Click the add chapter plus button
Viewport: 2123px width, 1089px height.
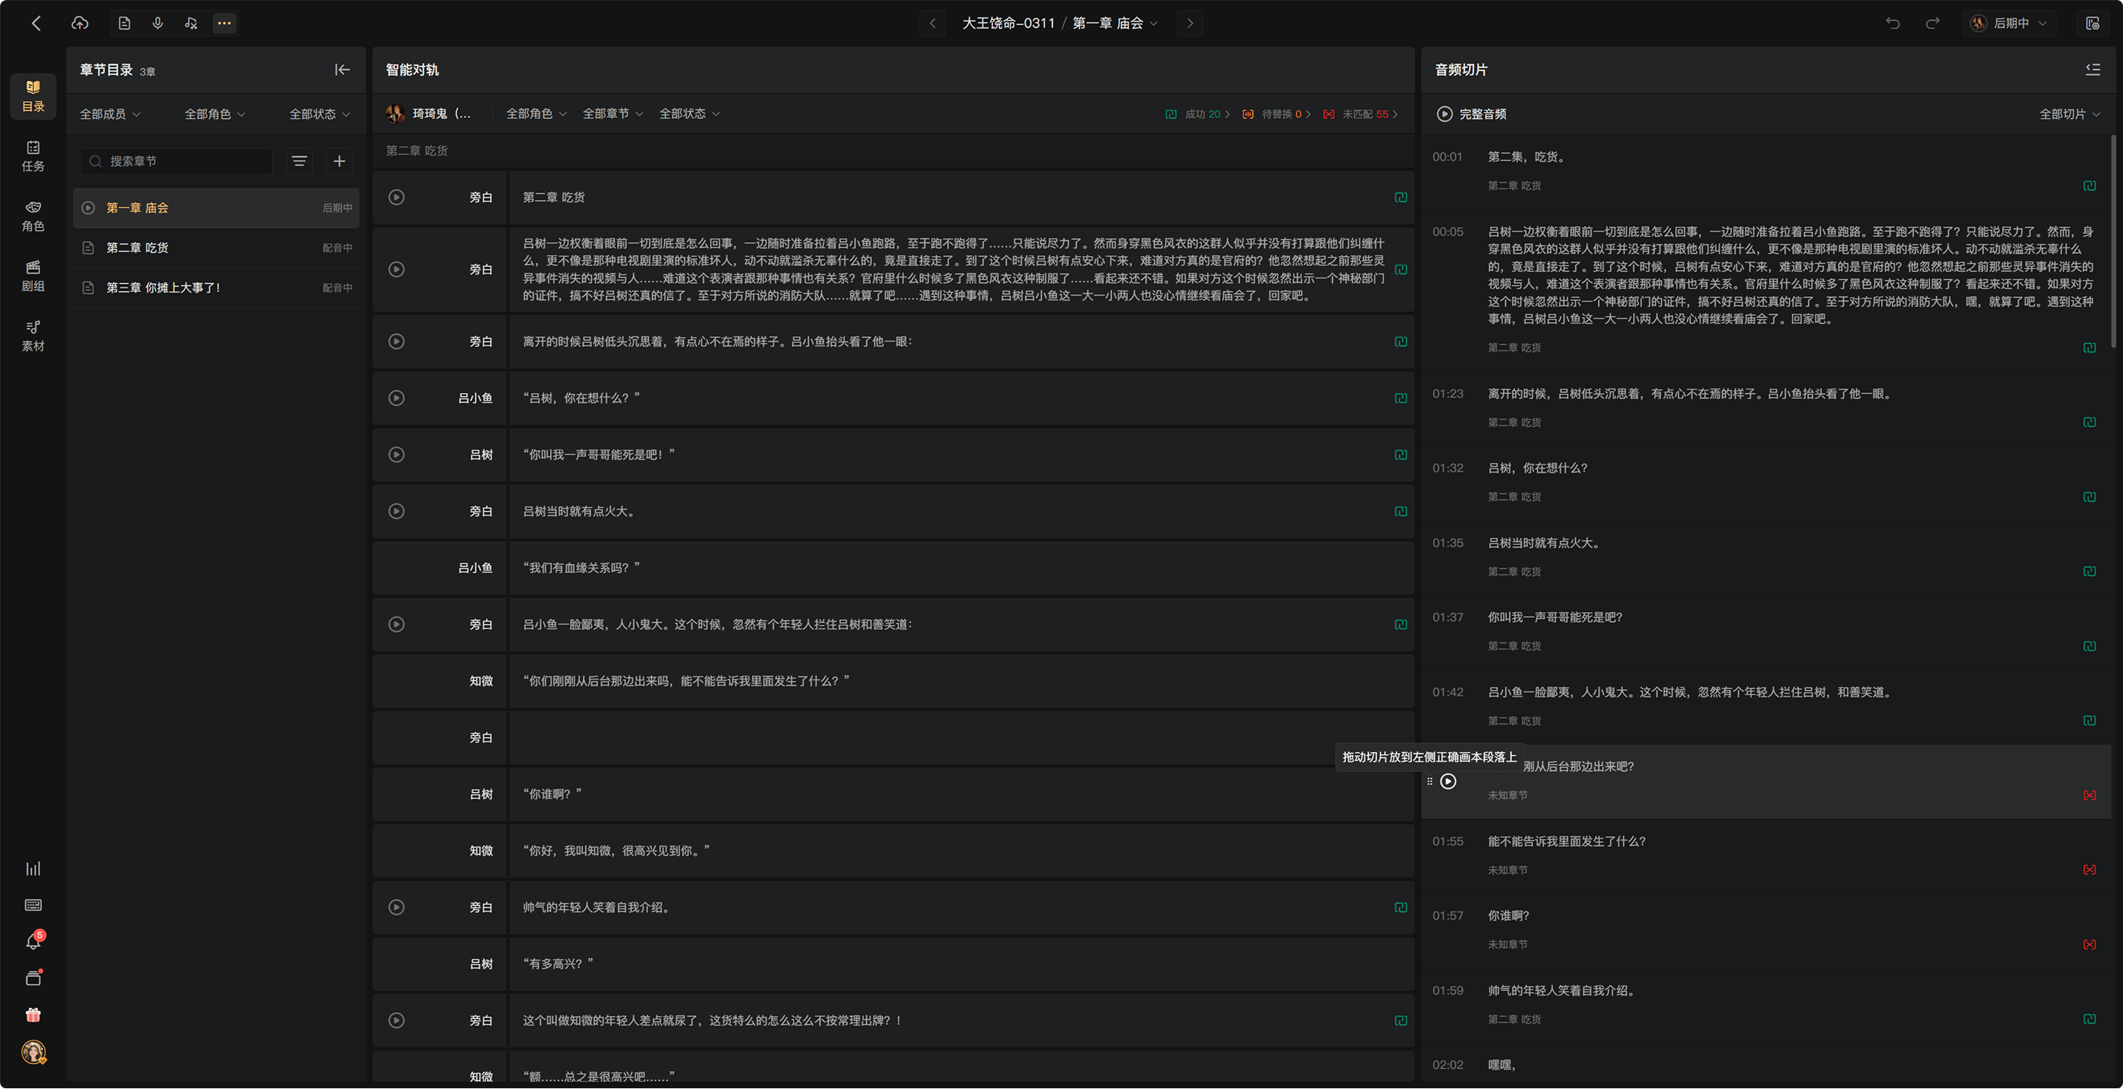click(340, 161)
